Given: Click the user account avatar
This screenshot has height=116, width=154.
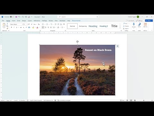Looking at the screenshot, I should click(138, 17).
